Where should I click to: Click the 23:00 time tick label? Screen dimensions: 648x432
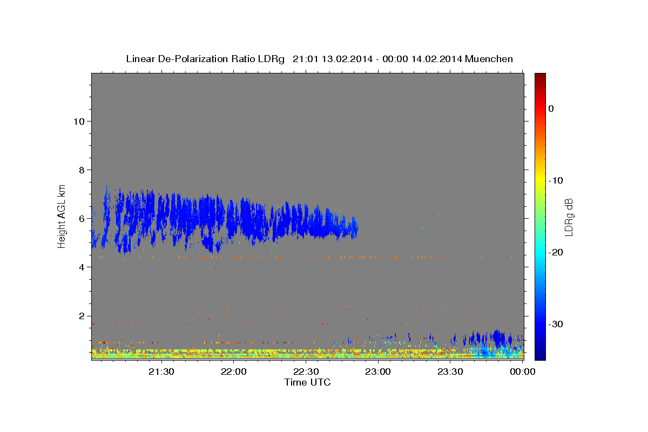[x=378, y=372]
